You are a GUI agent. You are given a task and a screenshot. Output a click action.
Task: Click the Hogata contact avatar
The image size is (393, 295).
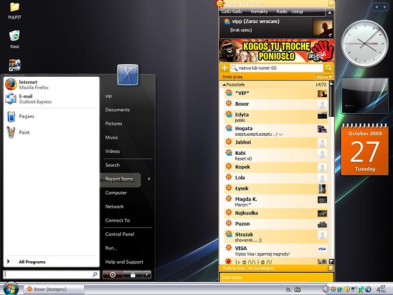click(322, 129)
